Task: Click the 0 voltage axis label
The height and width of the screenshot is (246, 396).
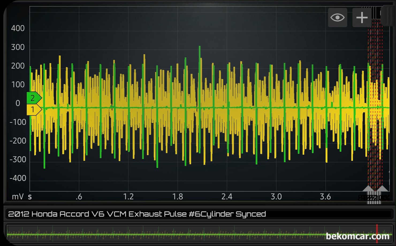Action: (18, 103)
